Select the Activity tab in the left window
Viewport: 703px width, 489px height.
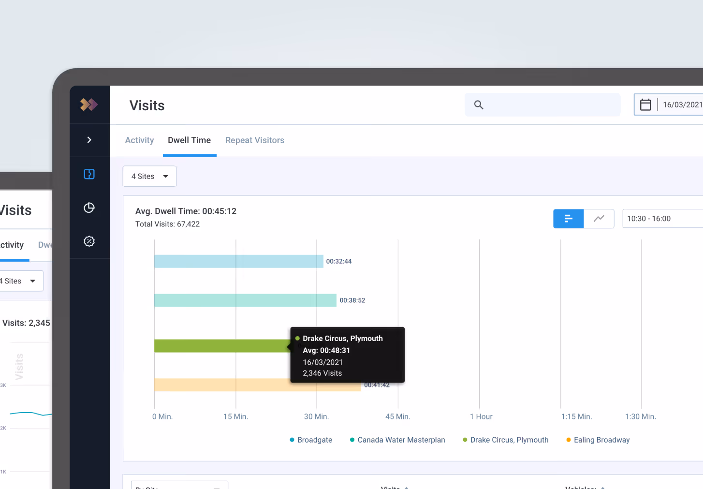pyautogui.click(x=12, y=245)
